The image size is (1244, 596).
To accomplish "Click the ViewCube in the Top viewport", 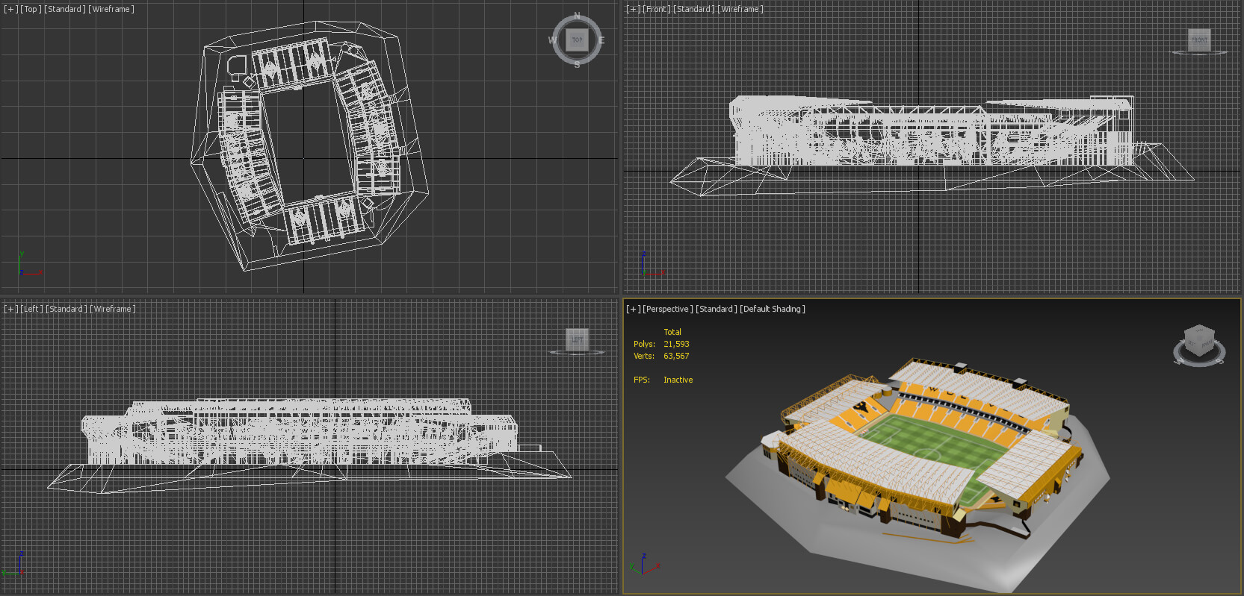I will click(x=577, y=40).
